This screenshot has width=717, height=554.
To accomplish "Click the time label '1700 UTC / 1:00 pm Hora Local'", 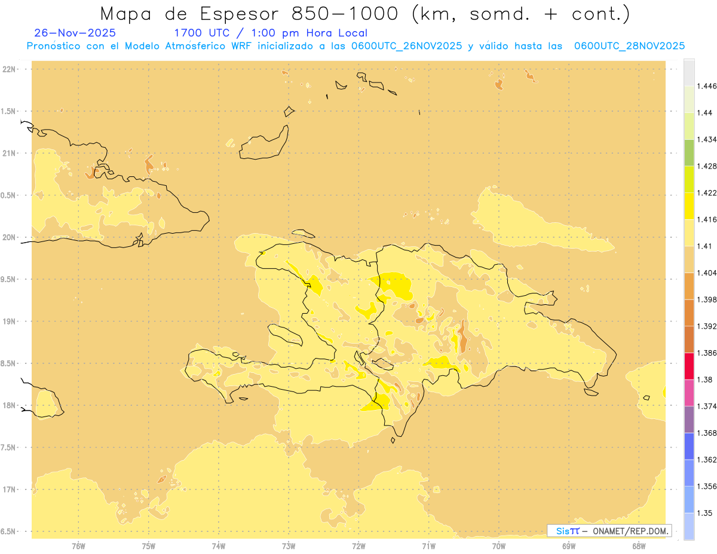I will 271,33.
